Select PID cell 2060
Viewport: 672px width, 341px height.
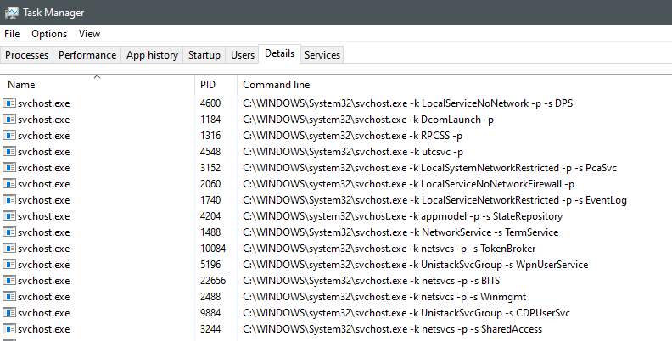click(210, 184)
